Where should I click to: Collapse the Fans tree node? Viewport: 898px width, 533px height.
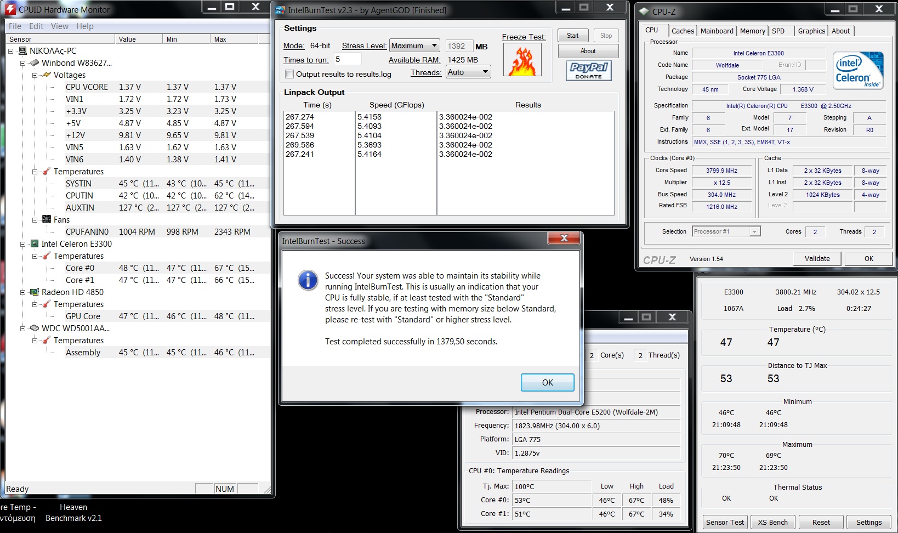pos(35,220)
